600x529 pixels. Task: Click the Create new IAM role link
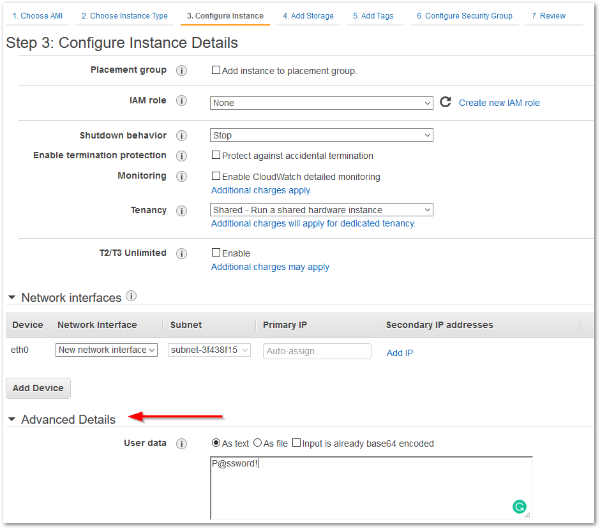click(x=499, y=103)
